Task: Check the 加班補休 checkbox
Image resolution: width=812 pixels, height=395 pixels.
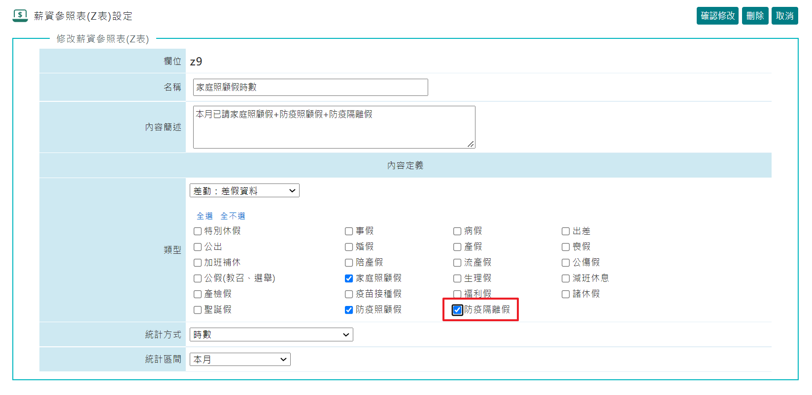Action: [x=198, y=263]
